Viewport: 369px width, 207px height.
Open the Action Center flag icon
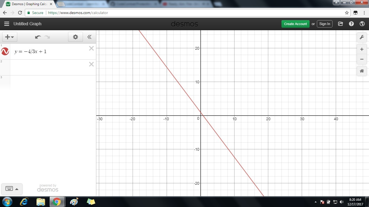click(x=322, y=202)
